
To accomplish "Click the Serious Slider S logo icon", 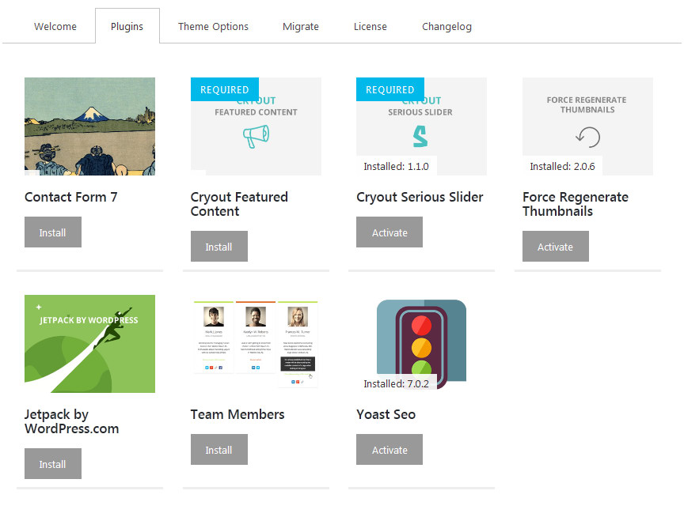I will click(x=420, y=136).
